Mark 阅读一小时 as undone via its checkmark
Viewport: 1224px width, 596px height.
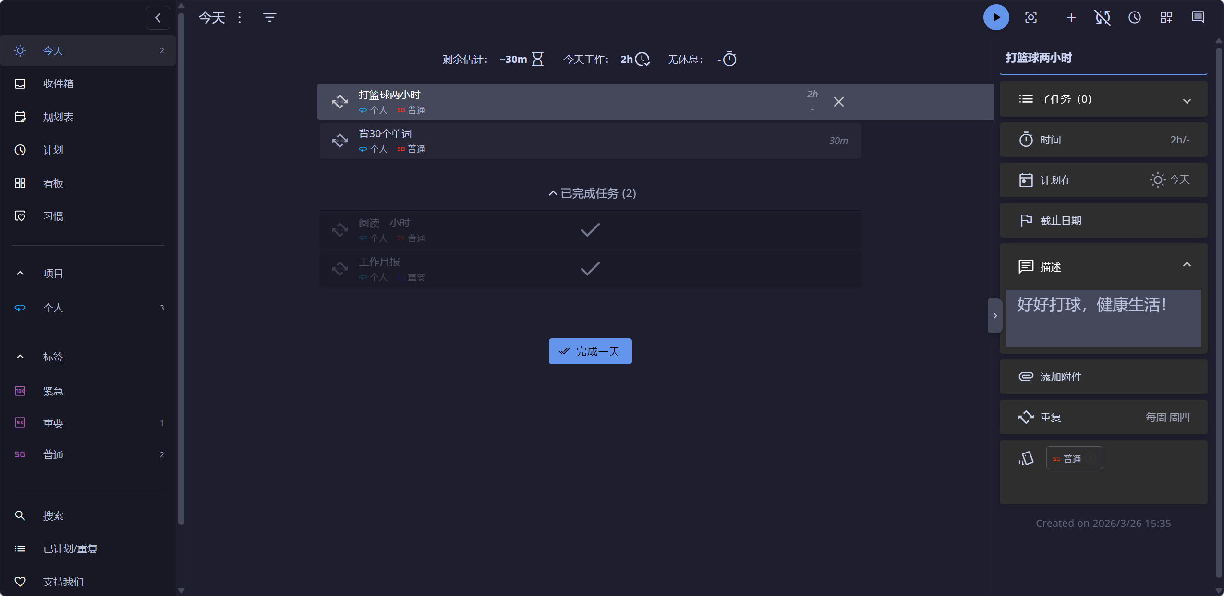590,230
